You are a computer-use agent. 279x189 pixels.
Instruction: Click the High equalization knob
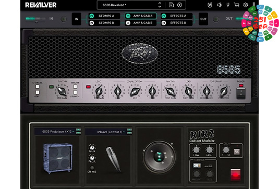click(x=152, y=91)
